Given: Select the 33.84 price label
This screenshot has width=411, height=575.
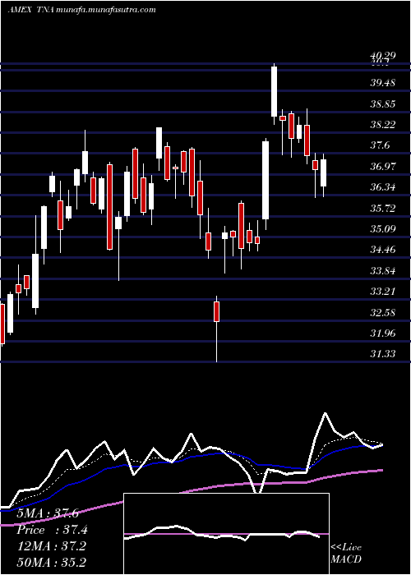Looking at the screenshot, I should [x=383, y=271].
